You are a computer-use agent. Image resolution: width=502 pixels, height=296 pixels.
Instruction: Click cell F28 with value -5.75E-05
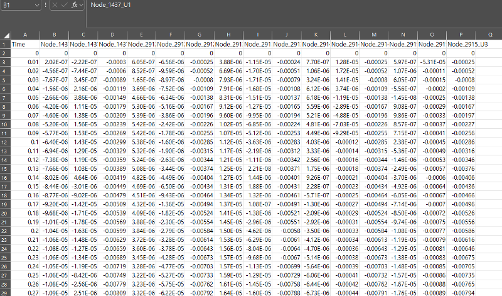(x=171, y=284)
